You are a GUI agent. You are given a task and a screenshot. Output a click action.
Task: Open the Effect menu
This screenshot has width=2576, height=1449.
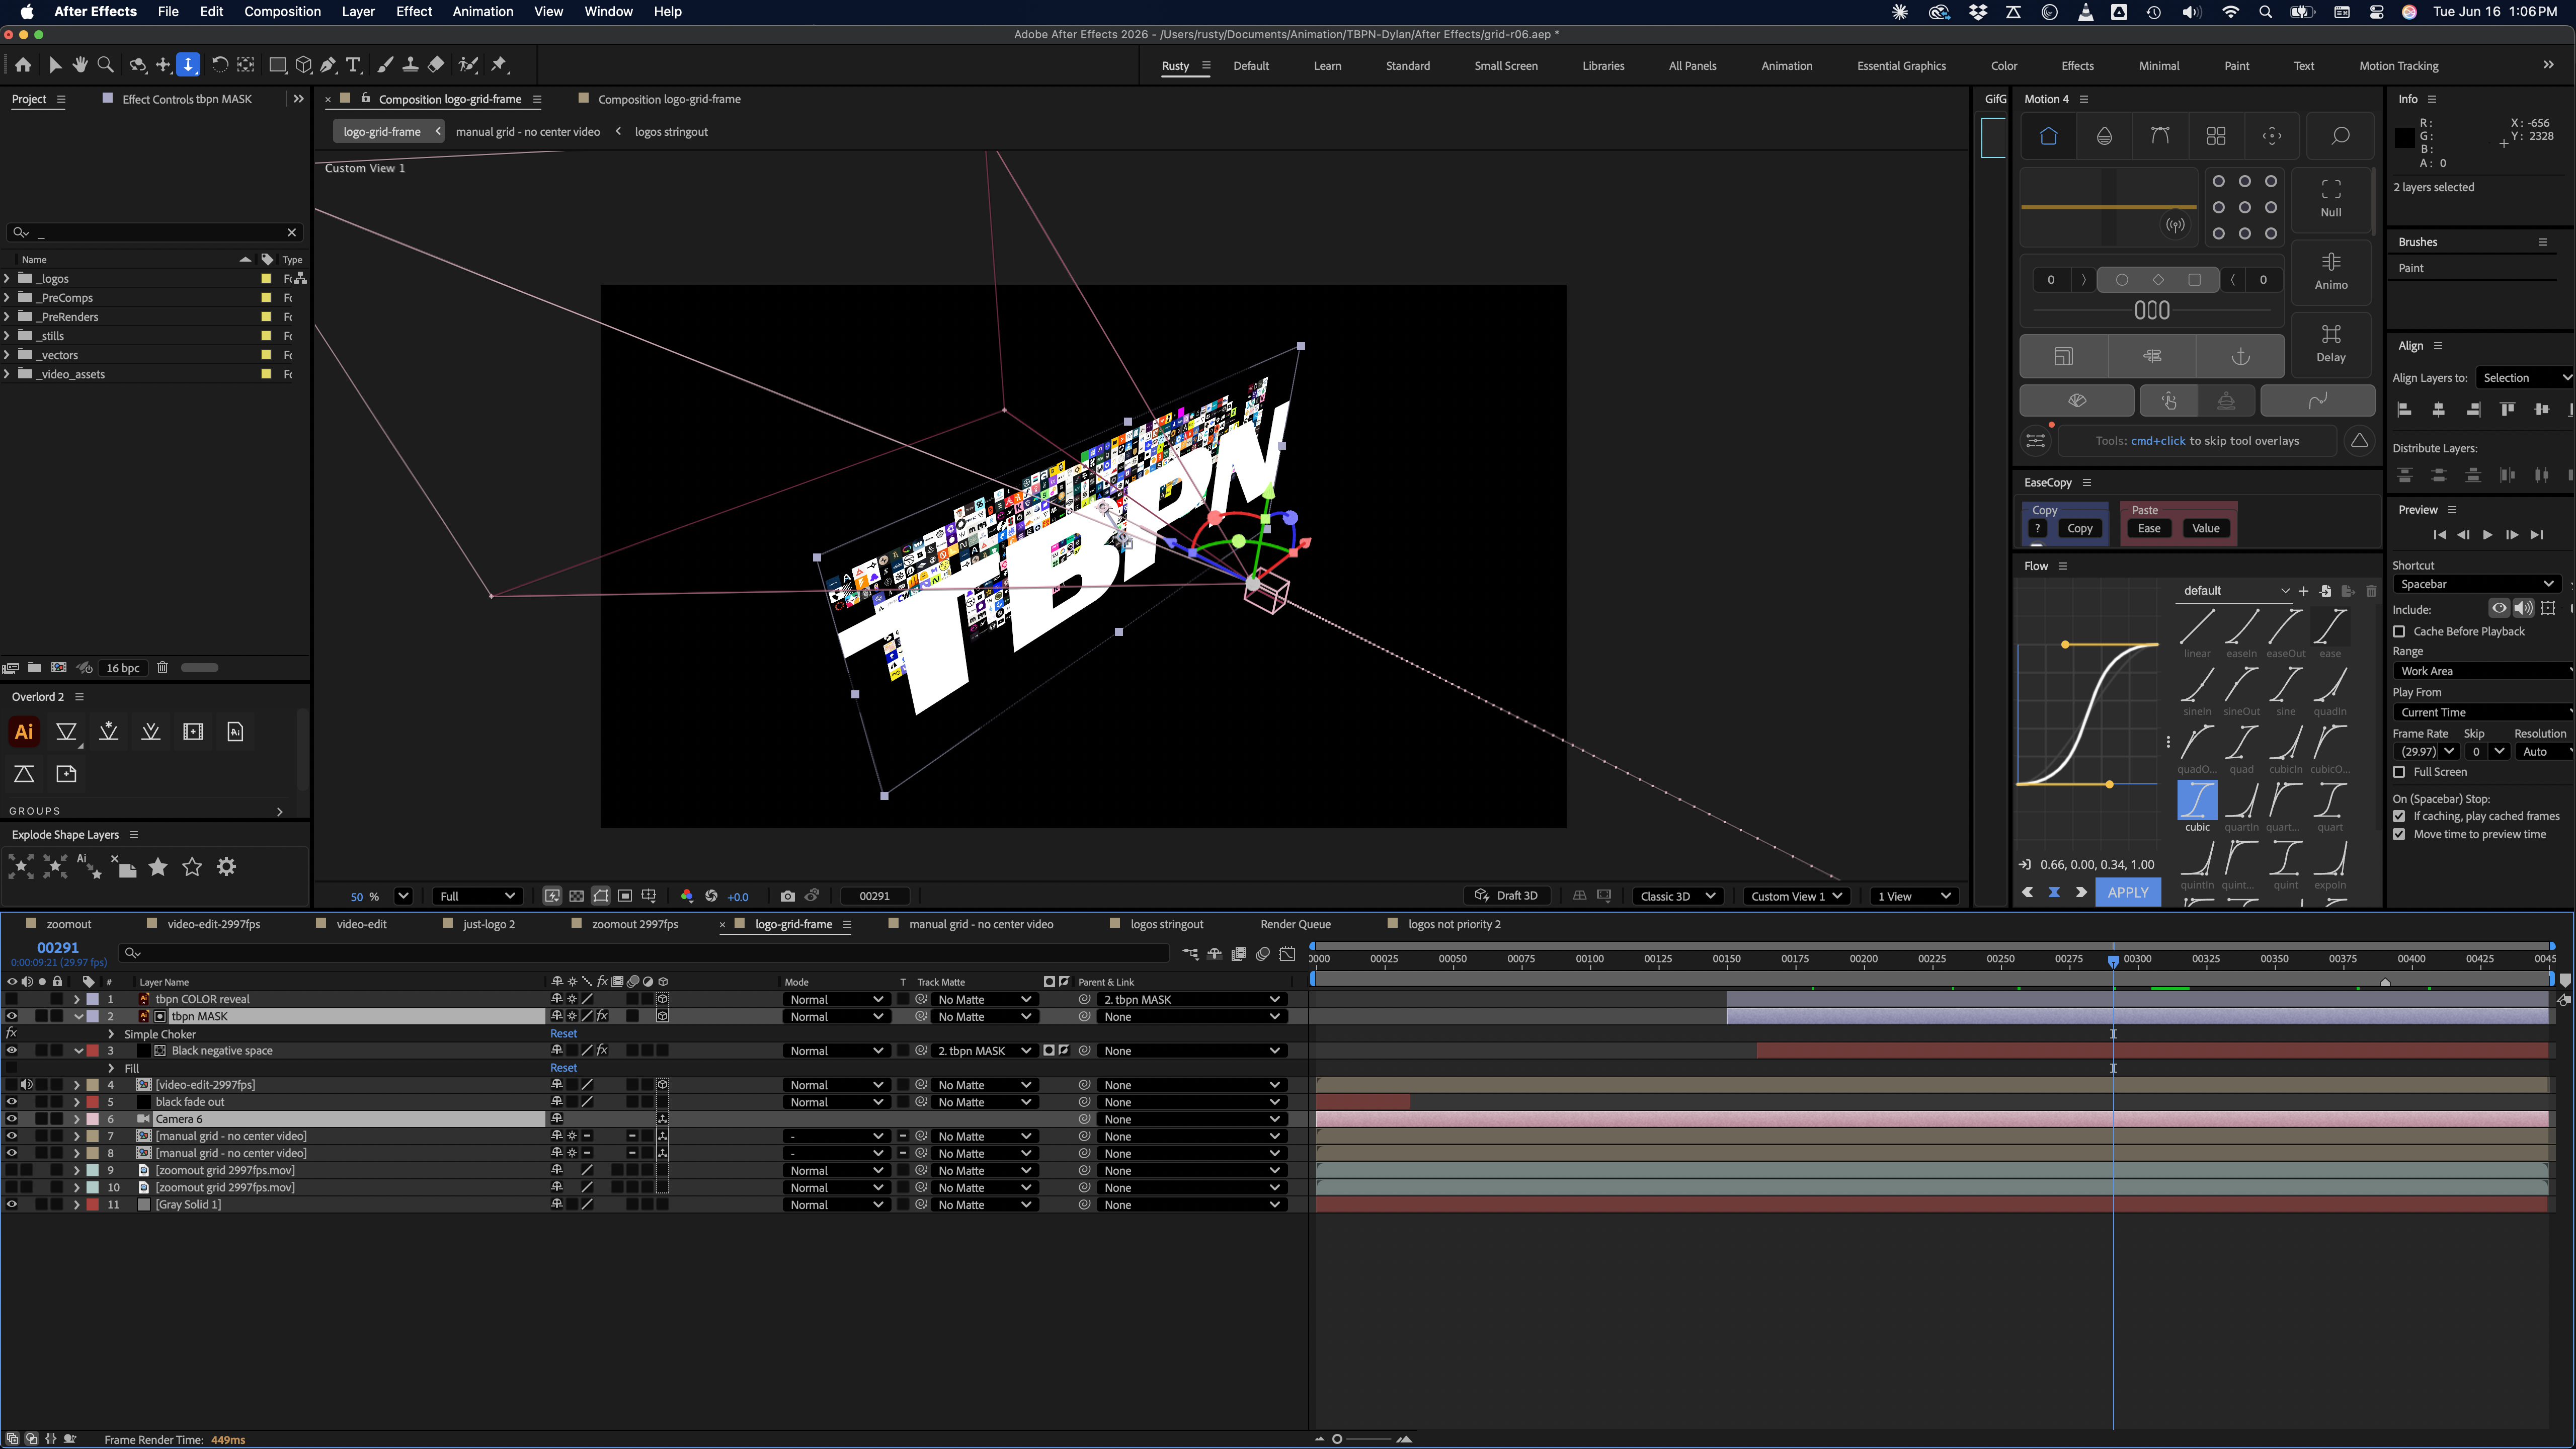[x=414, y=12]
